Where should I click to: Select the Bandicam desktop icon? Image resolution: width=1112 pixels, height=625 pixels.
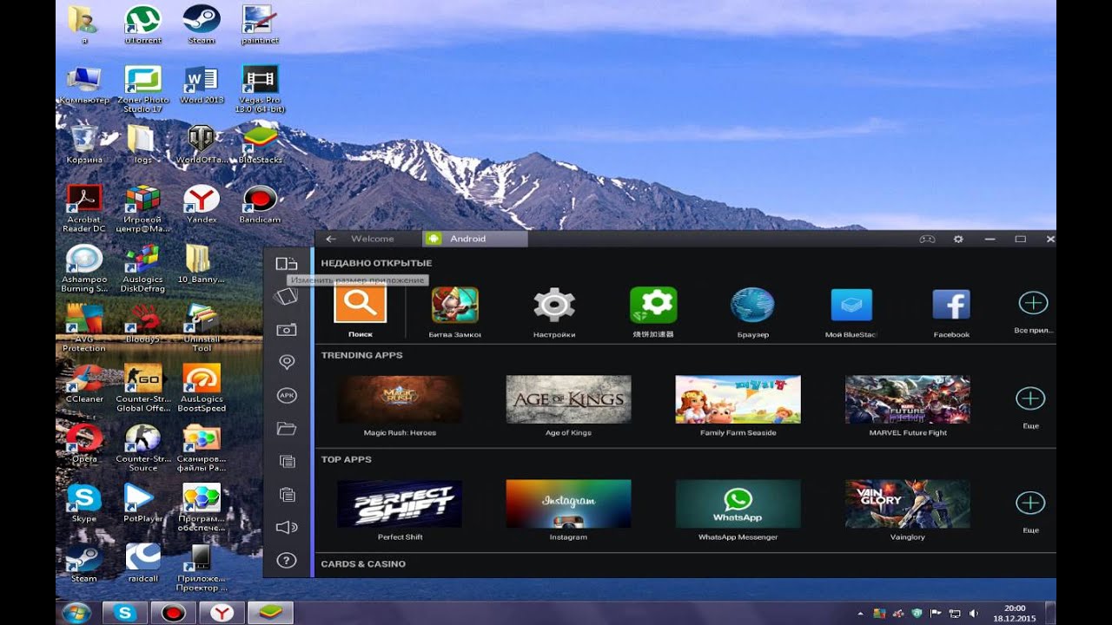pos(260,204)
